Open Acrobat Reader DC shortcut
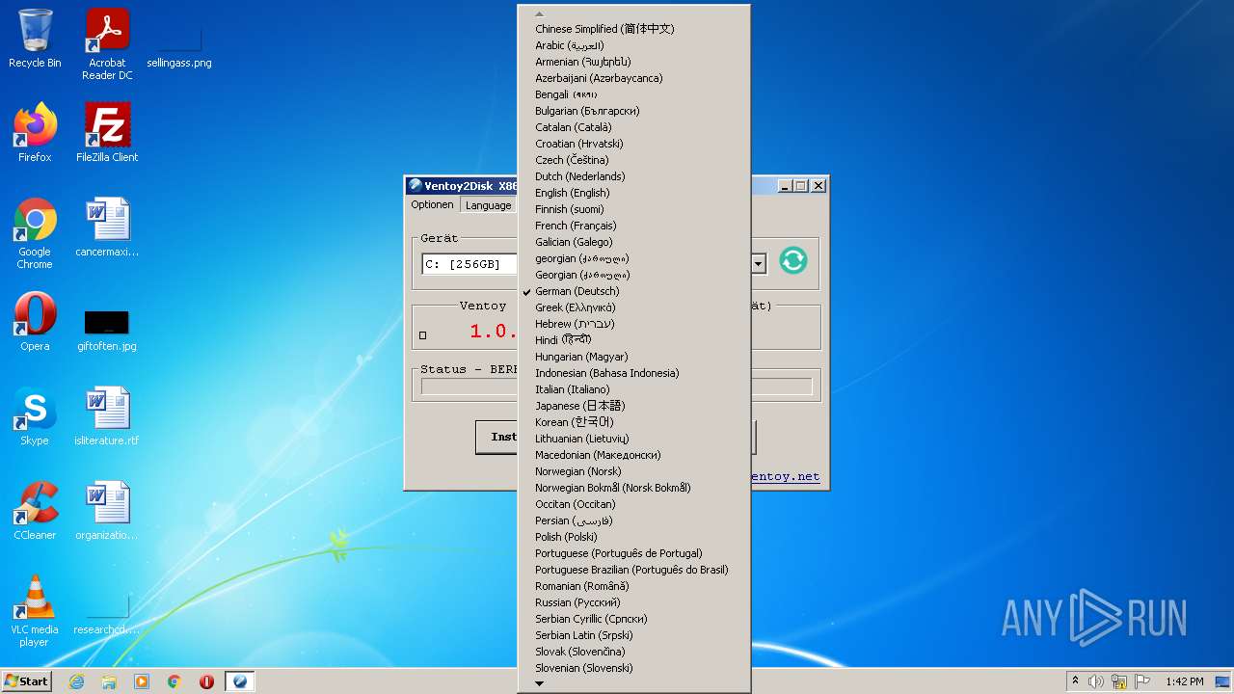Screen dimensions: 1234x694 point(107,44)
